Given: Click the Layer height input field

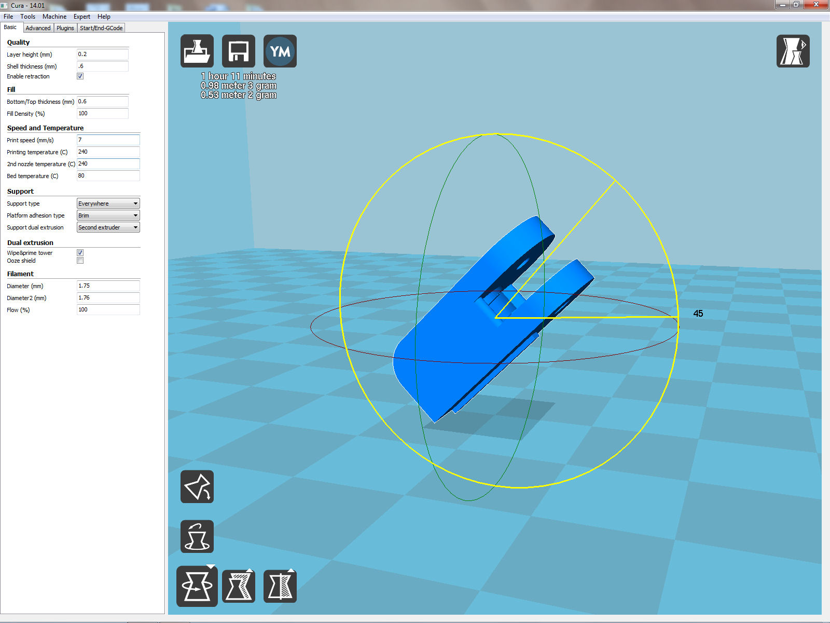Looking at the screenshot, I should click(x=102, y=55).
